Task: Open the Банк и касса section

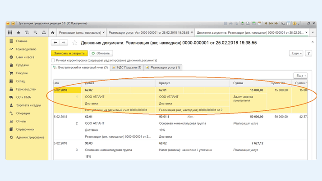Action: tap(25, 57)
